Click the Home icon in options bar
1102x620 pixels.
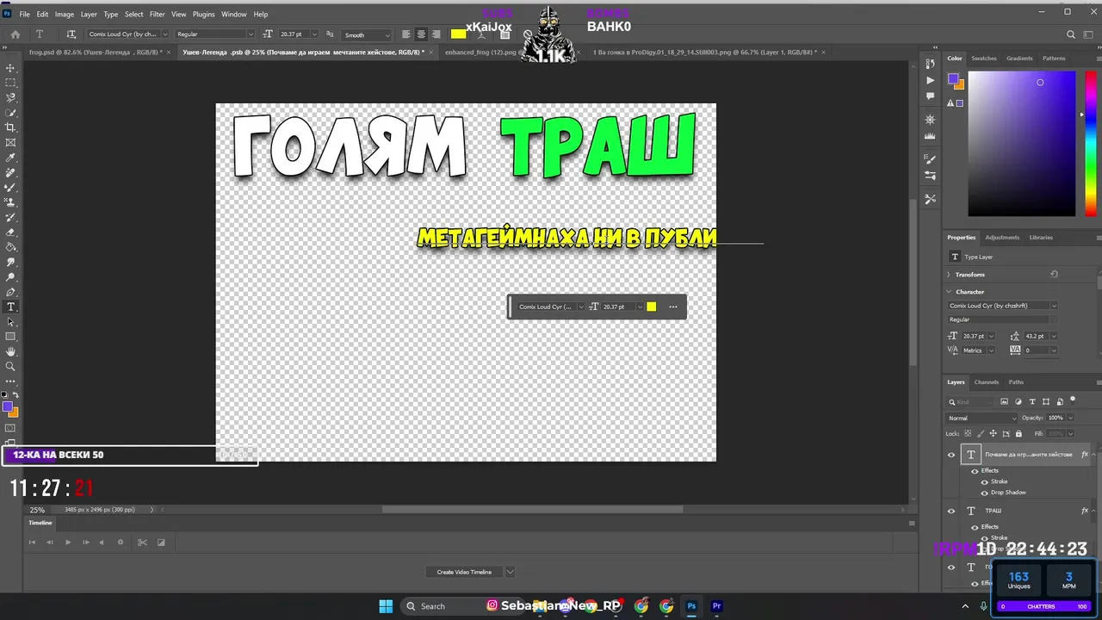pyautogui.click(x=15, y=34)
